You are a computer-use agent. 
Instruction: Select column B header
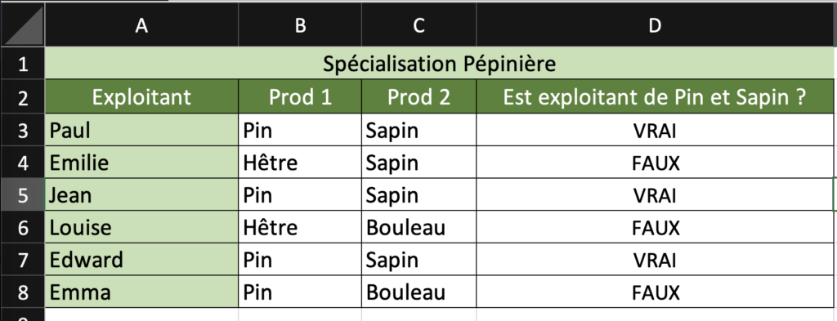(300, 25)
